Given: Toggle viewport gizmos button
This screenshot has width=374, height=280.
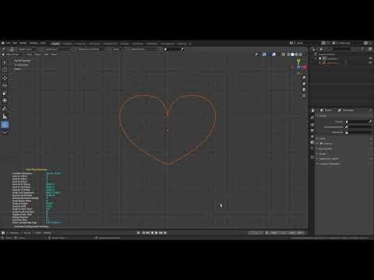Looking at the screenshot, I should [264, 54].
